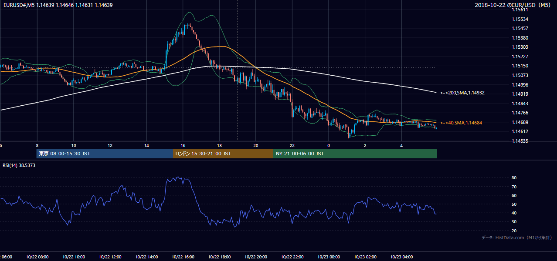Click the 10/22 08:00 date label
557x261 pixels.
pyautogui.click(x=37, y=257)
